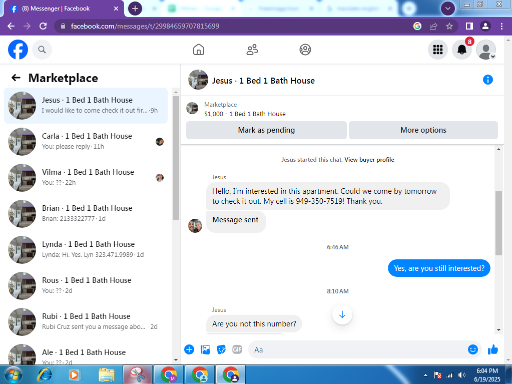Go back from Marketplace chat list
Viewport: 512px width, 384px height.
[16, 78]
